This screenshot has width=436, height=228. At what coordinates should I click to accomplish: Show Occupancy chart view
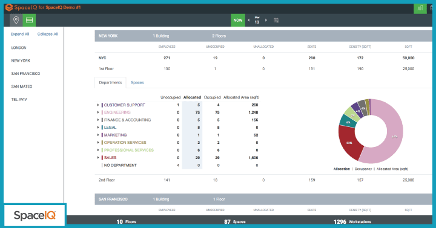tap(363, 169)
